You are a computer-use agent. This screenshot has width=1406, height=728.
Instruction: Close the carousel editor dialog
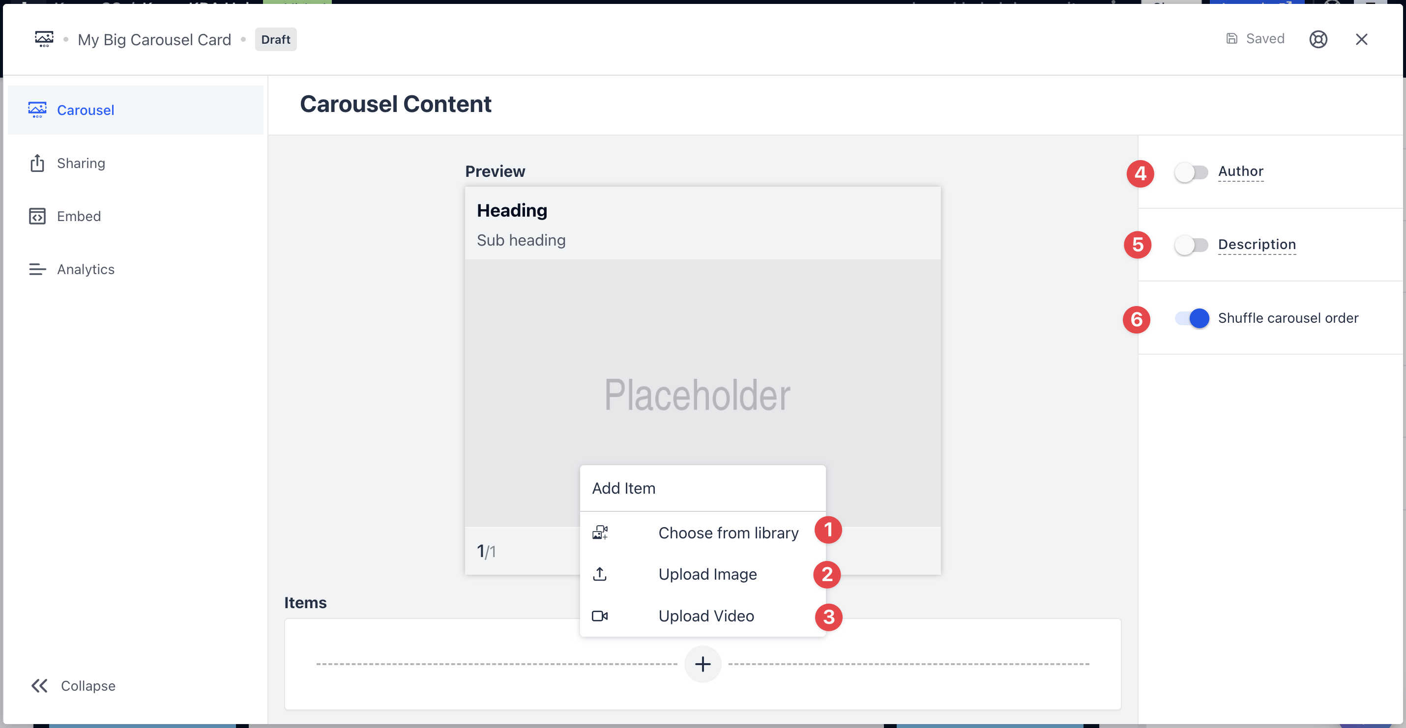click(1361, 39)
